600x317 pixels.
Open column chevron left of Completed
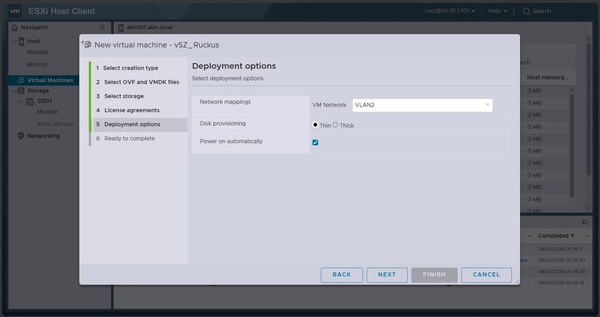(x=530, y=236)
